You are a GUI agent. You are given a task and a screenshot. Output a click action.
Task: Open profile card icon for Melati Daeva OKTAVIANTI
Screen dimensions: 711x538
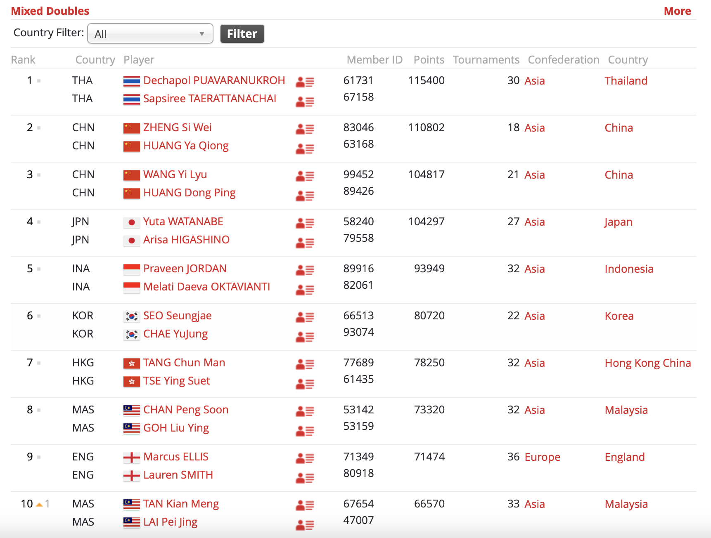[305, 290]
